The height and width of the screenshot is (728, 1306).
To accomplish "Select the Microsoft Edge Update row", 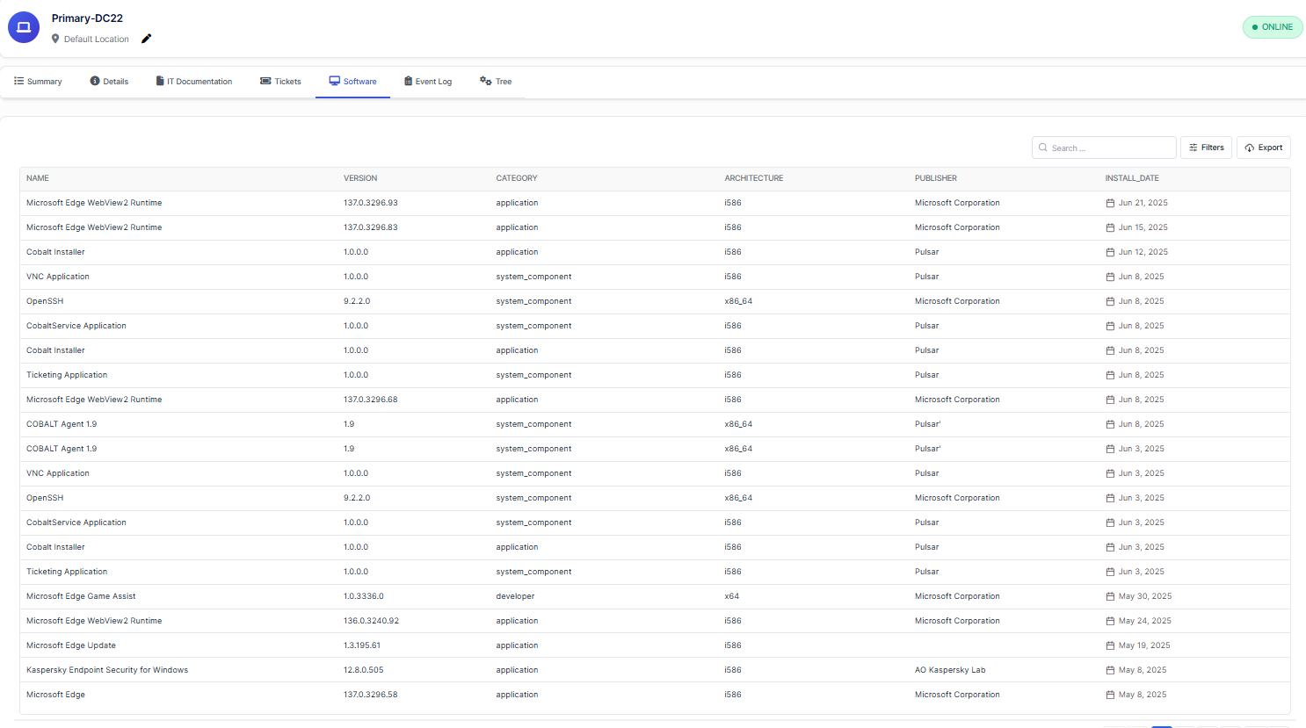I will pos(655,645).
